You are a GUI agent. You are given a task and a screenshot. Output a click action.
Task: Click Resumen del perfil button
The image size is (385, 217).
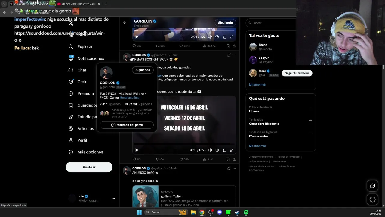[x=127, y=125]
